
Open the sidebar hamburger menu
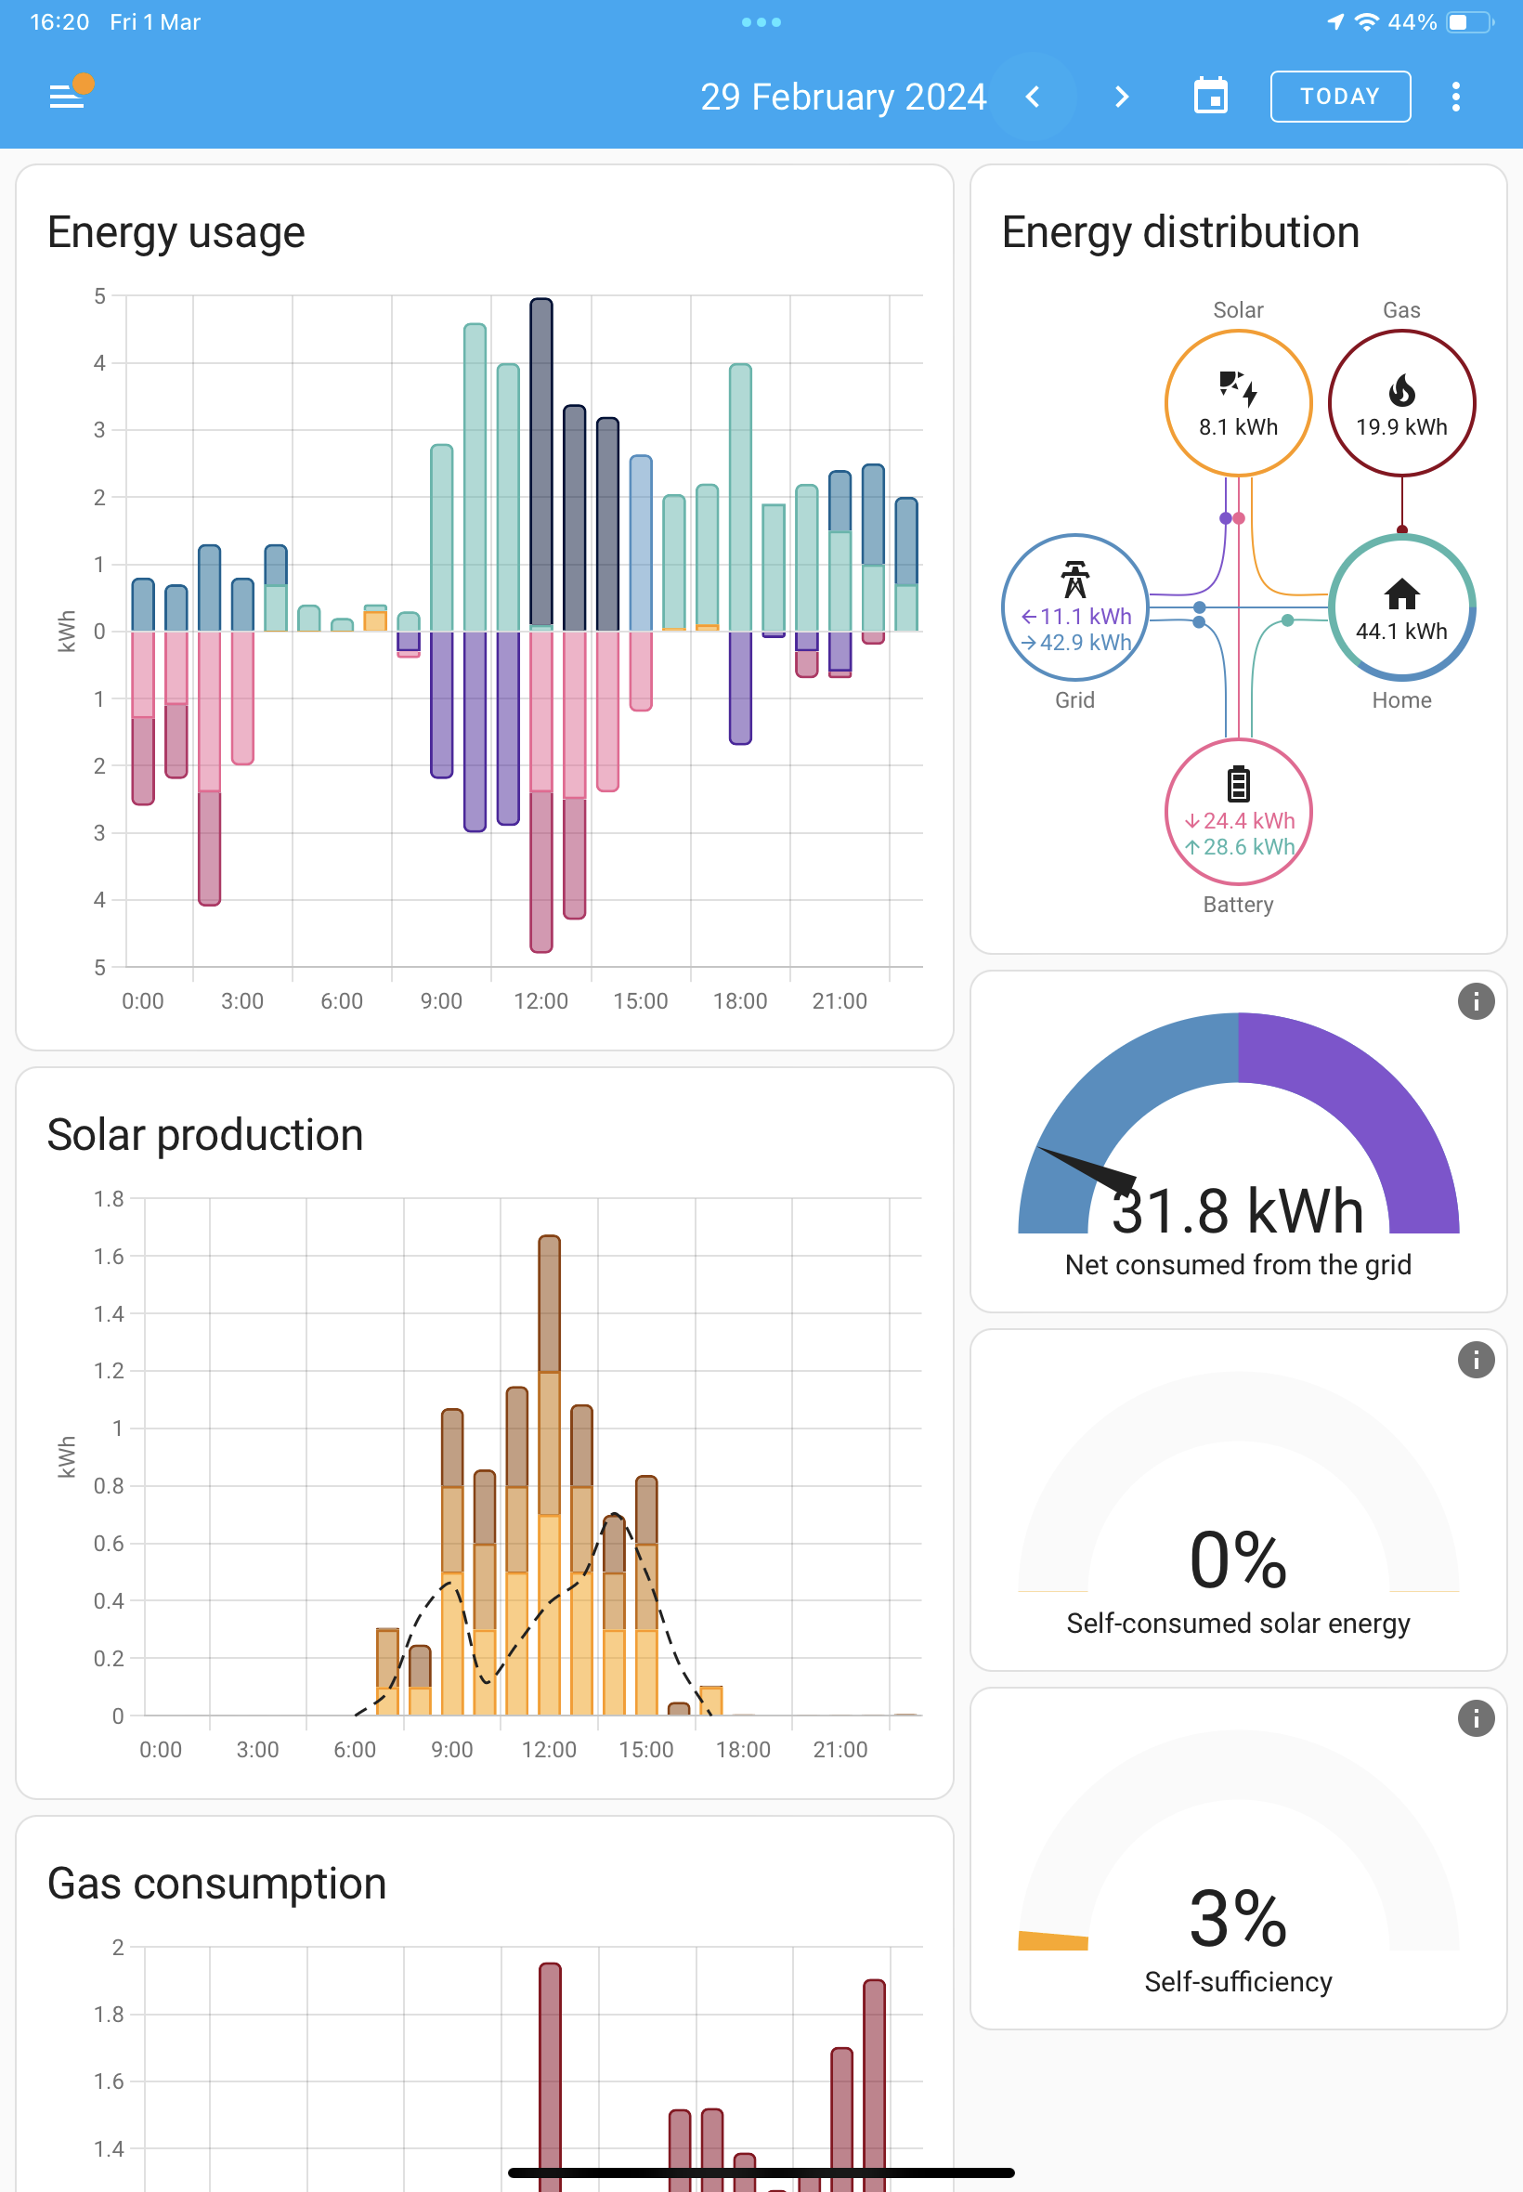(x=67, y=96)
